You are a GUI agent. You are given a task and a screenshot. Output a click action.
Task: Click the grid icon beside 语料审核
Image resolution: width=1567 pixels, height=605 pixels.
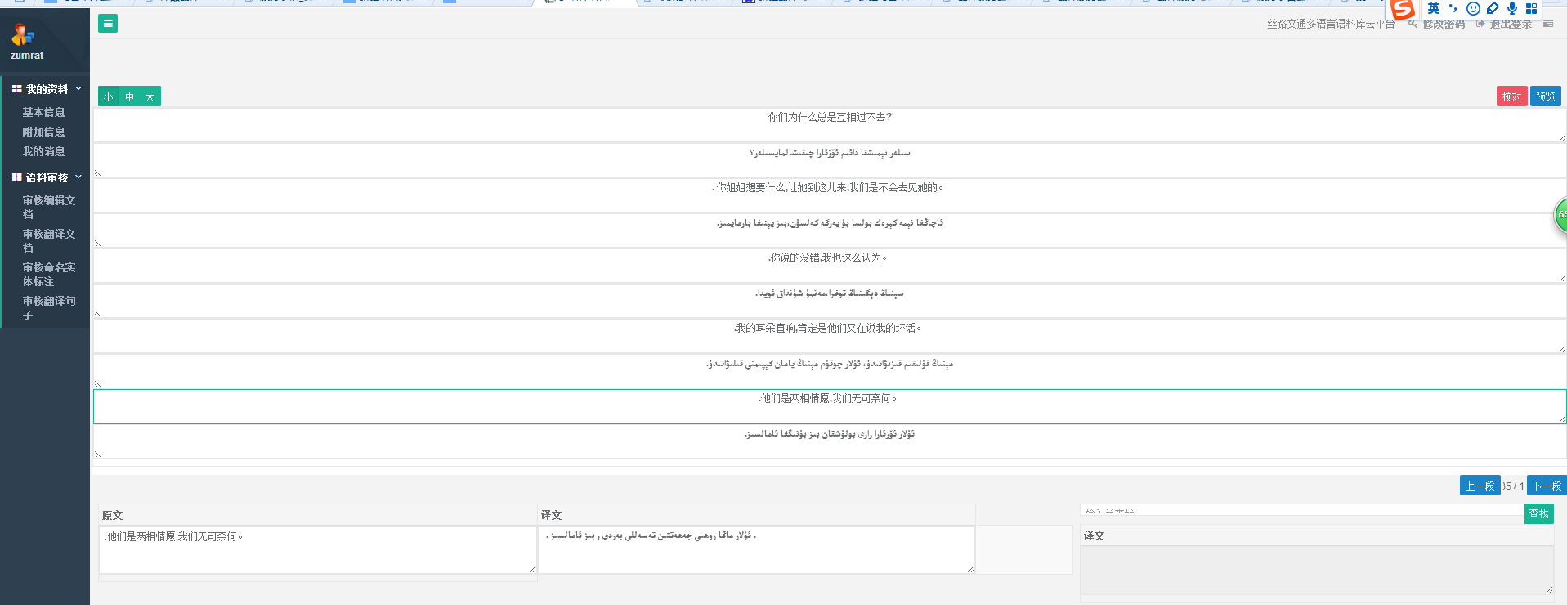click(16, 177)
